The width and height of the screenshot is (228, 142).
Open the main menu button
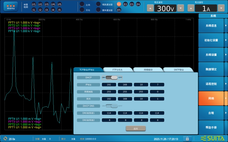click(x=10, y=7)
